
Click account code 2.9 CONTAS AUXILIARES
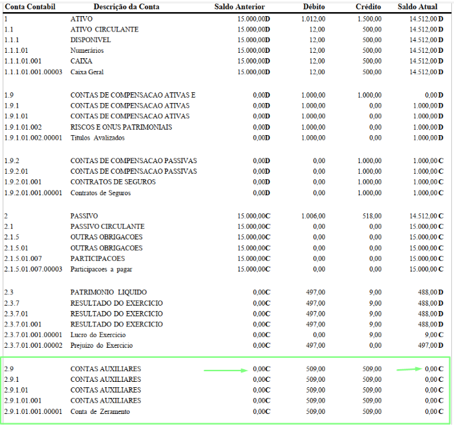coord(9,369)
